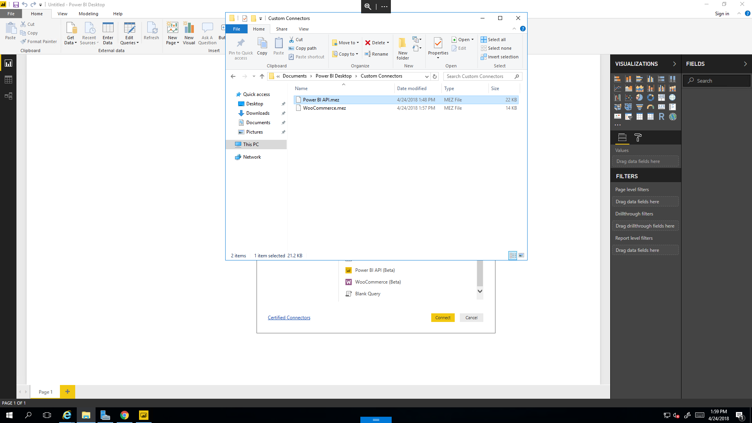Open the Certified Connectors link

pyautogui.click(x=289, y=318)
